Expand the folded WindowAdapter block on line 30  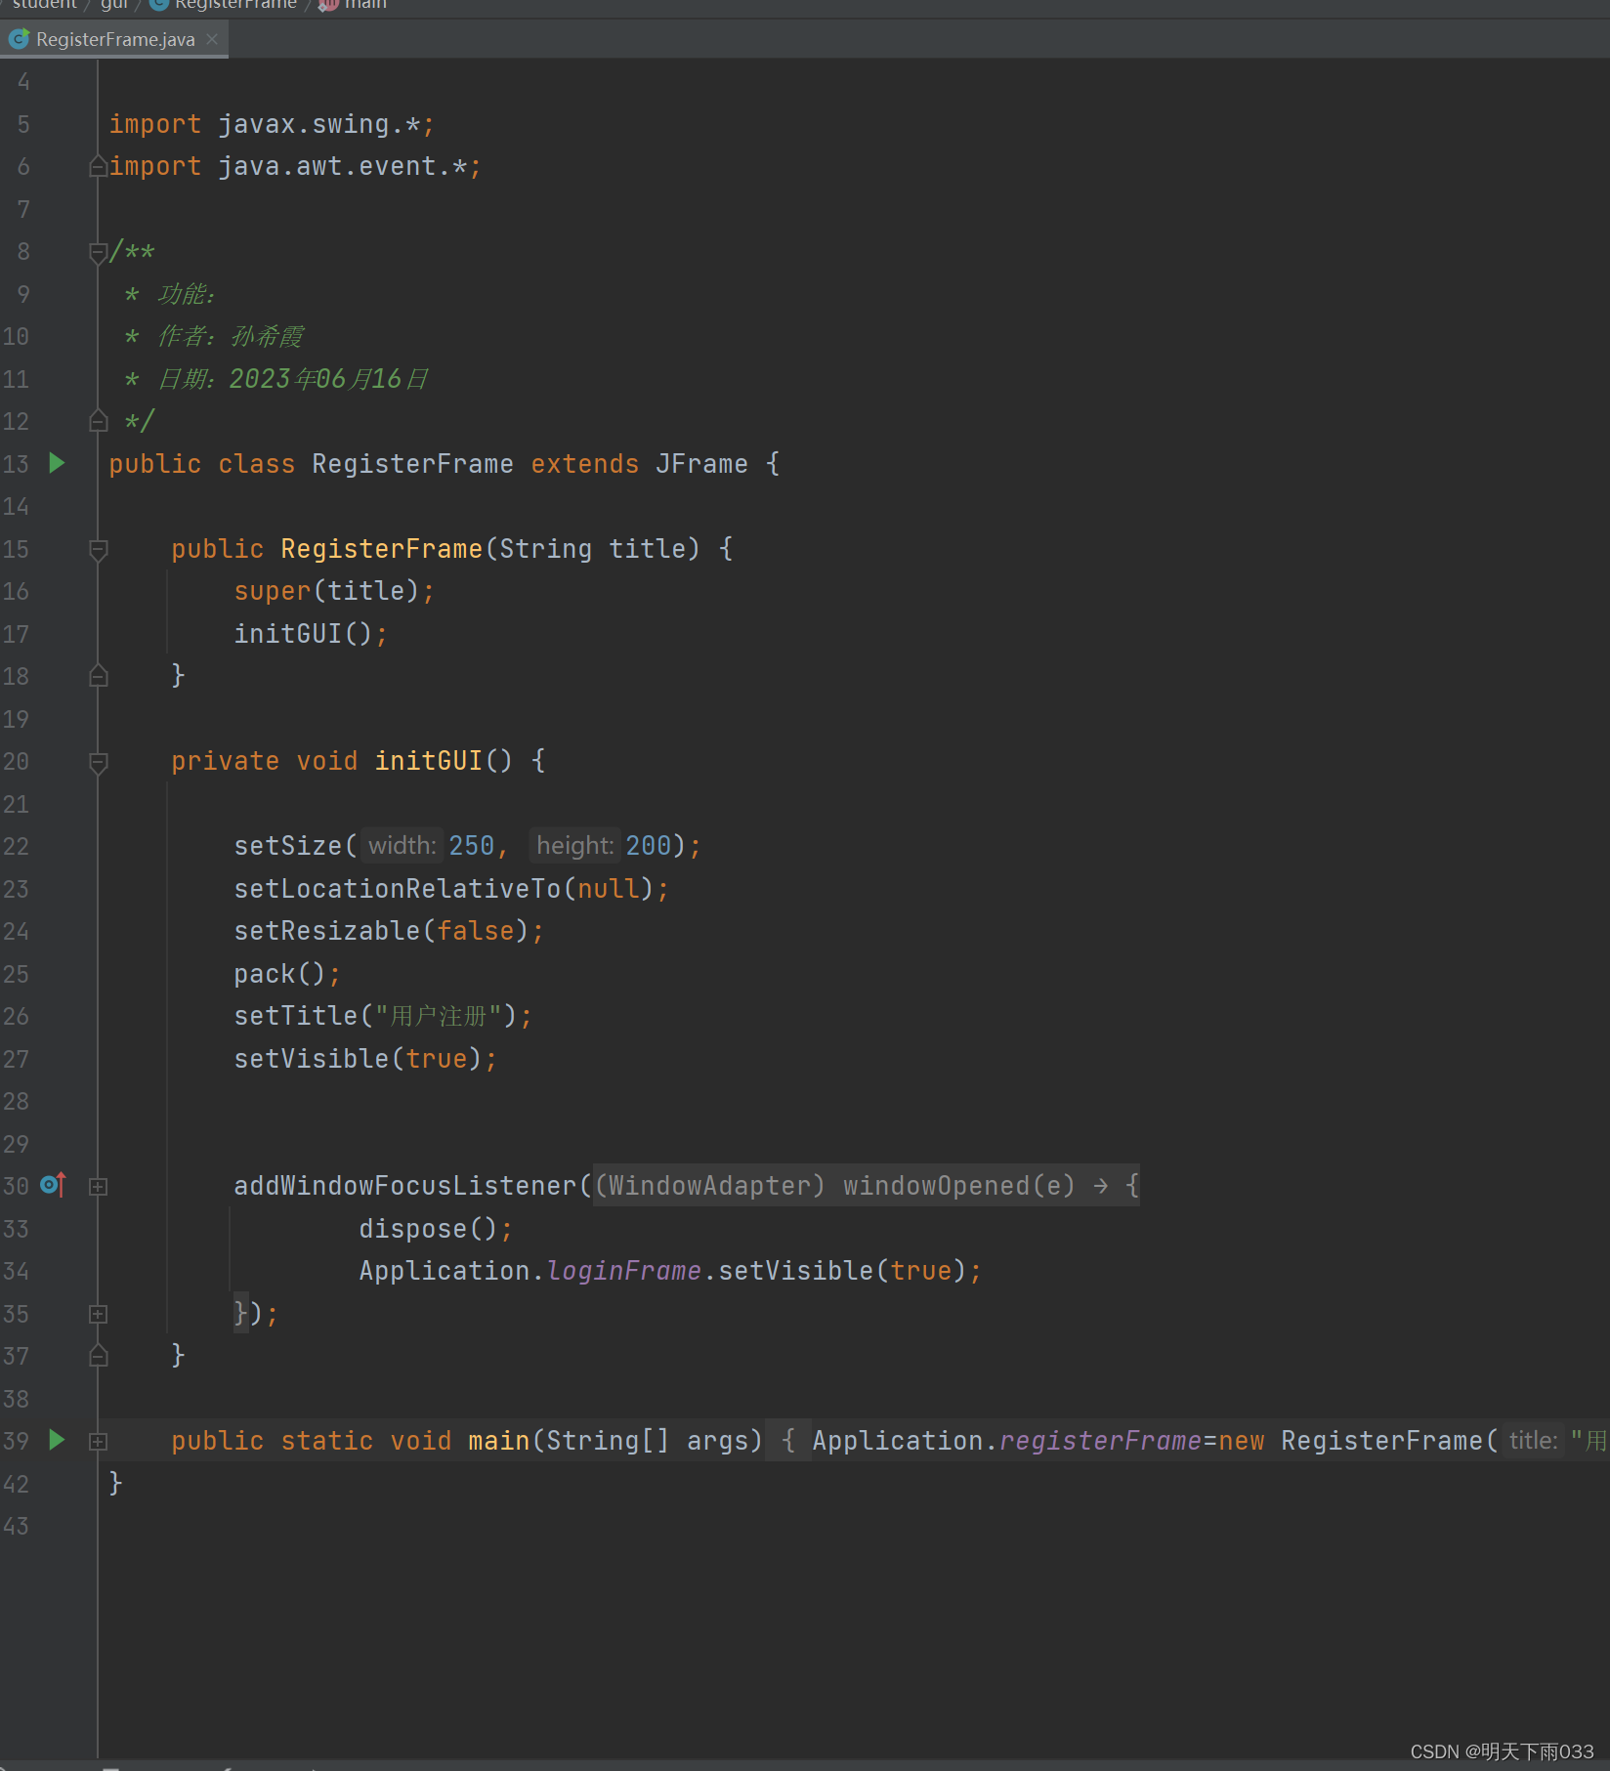point(98,1187)
